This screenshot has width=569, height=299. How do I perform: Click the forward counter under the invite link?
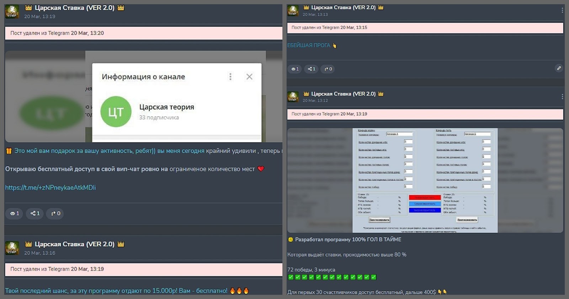click(55, 213)
